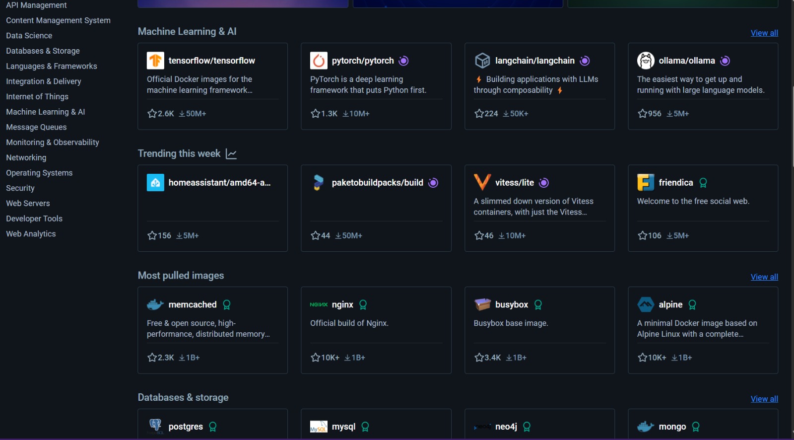Click the verified publisher badge next to pytorch/pytorch
The width and height of the screenshot is (794, 440).
[x=404, y=61]
